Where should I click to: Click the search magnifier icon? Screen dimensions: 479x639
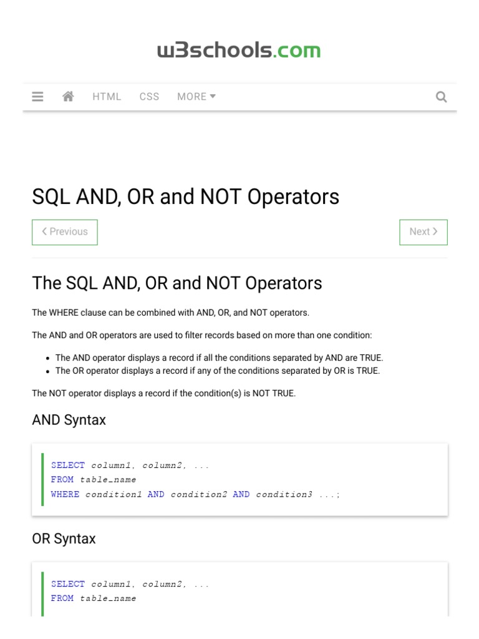(x=441, y=97)
